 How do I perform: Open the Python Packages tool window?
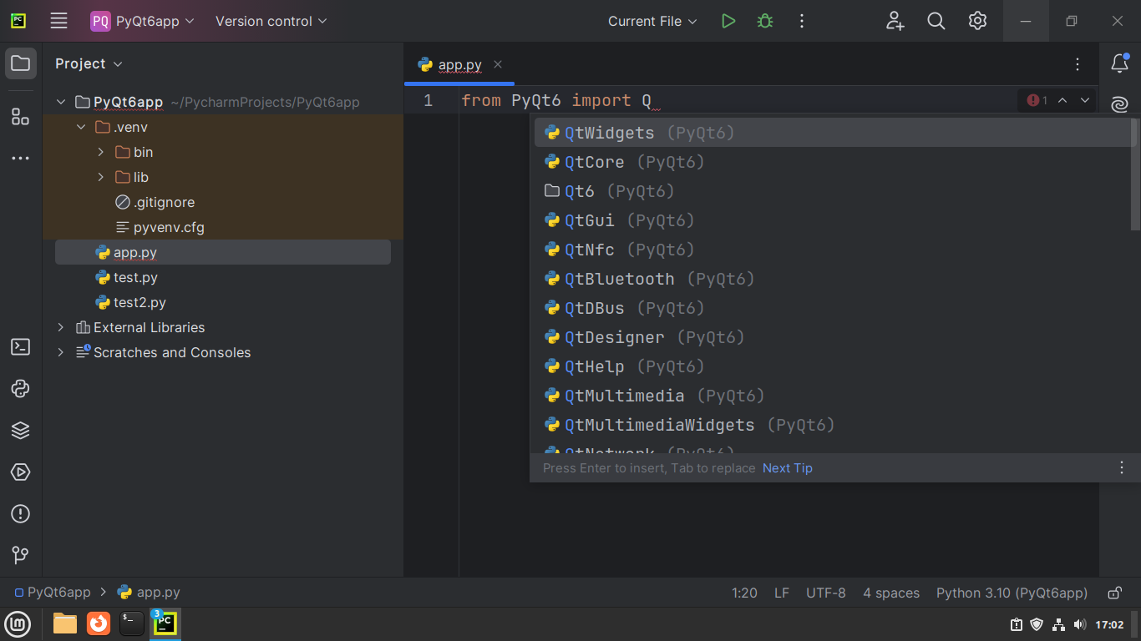click(x=21, y=430)
